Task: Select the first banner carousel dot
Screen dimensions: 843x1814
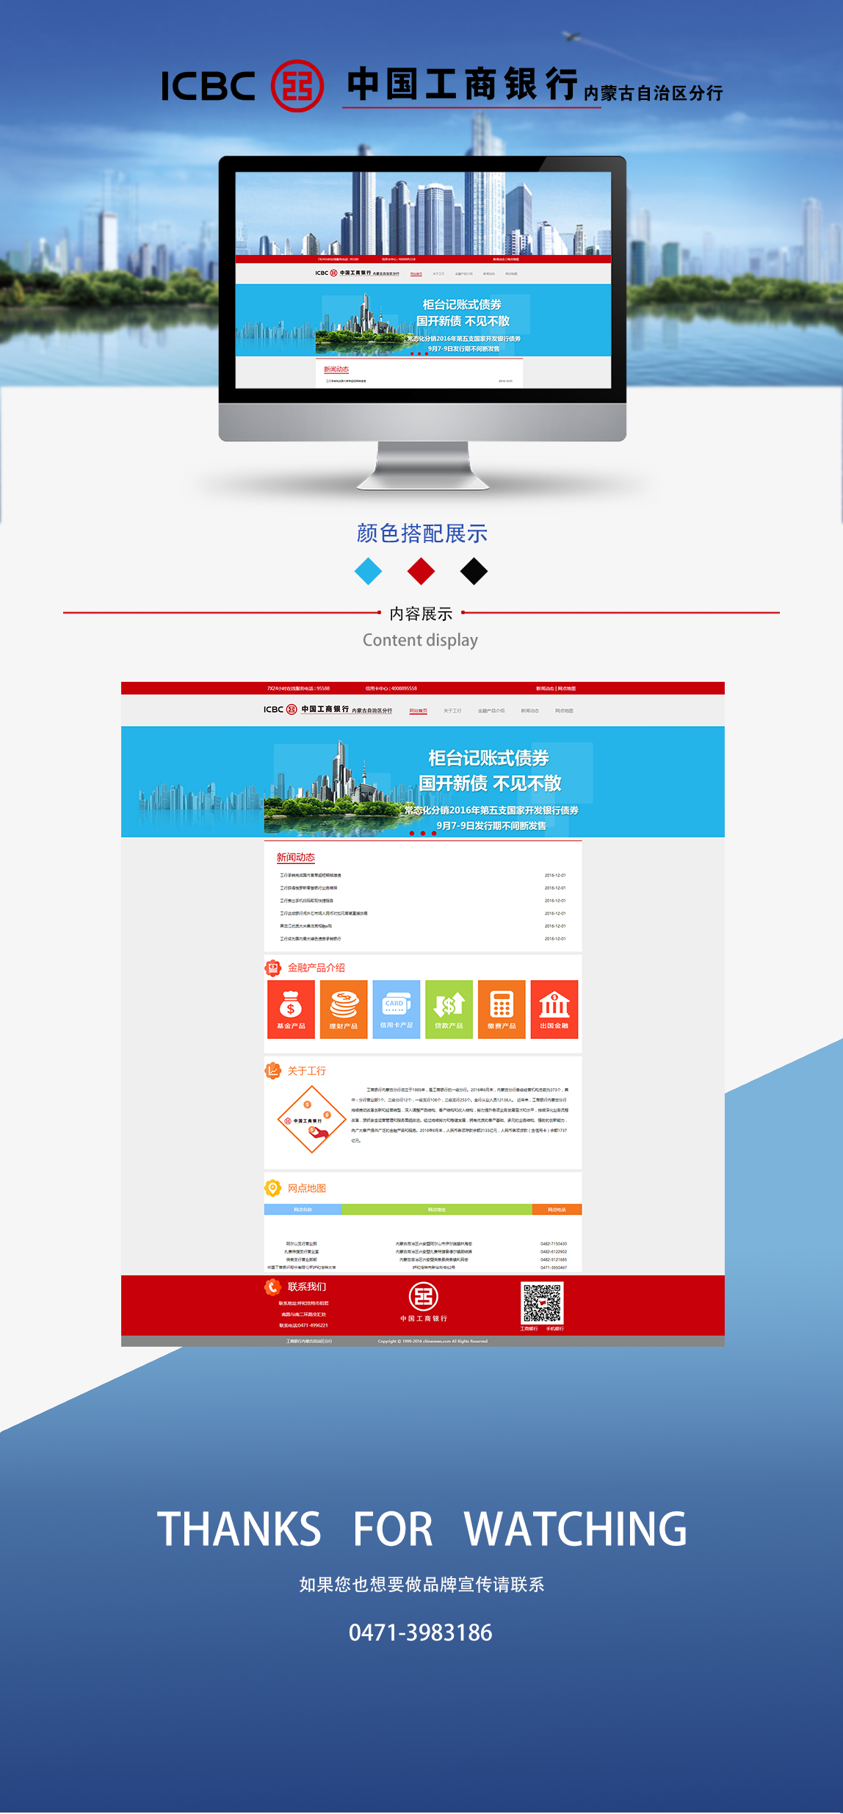Action: pos(411,833)
